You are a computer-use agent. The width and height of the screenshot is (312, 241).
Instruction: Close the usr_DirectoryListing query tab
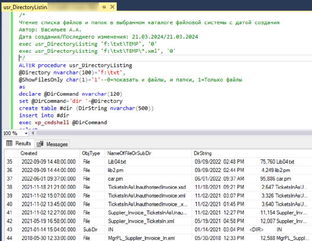pyautogui.click(x=112, y=7)
